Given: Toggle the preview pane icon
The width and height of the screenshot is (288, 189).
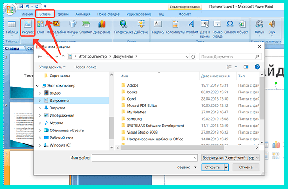Looking at the screenshot, I should (x=246, y=67).
